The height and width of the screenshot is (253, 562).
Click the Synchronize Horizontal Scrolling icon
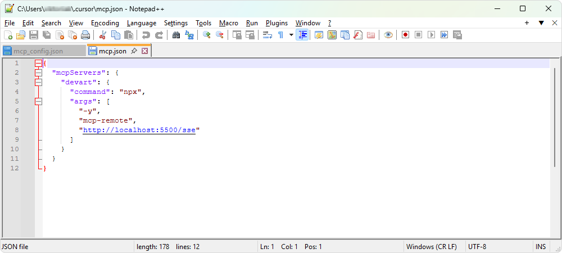pos(250,35)
